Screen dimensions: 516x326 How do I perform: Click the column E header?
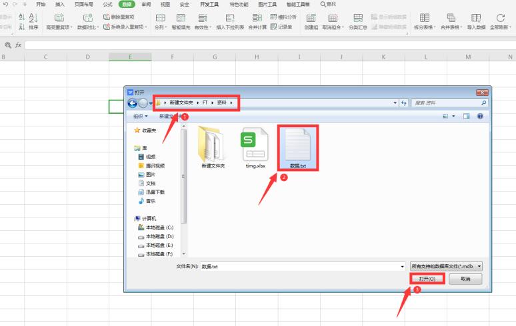(130, 57)
